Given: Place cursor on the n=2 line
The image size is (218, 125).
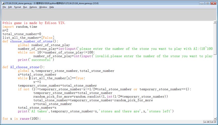Looking at the screenshot, I should coord(5,30).
